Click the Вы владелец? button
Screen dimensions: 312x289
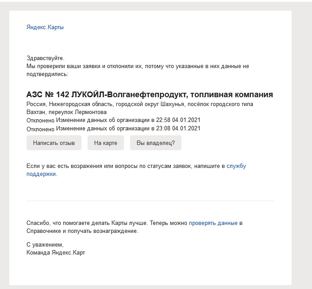tap(156, 143)
